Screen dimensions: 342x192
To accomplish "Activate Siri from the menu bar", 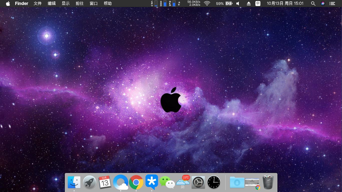I will (x=322, y=3).
